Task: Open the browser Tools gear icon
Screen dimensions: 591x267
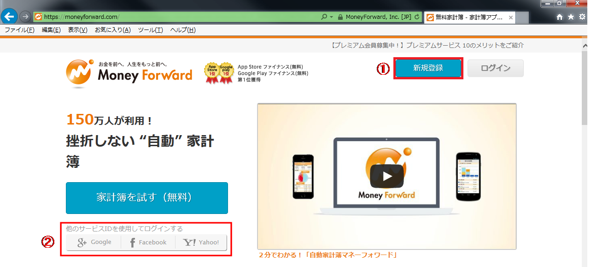Action: point(582,17)
